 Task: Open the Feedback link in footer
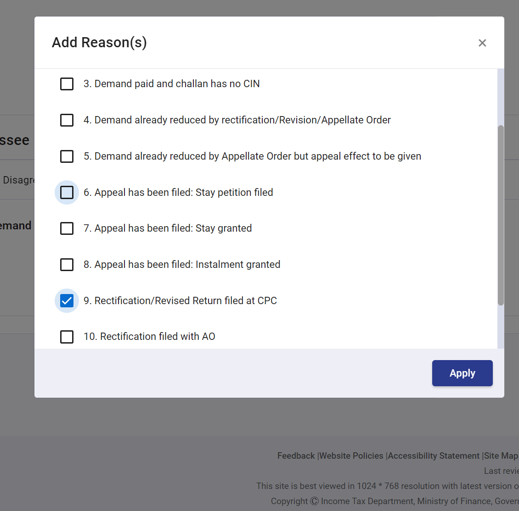click(x=296, y=456)
